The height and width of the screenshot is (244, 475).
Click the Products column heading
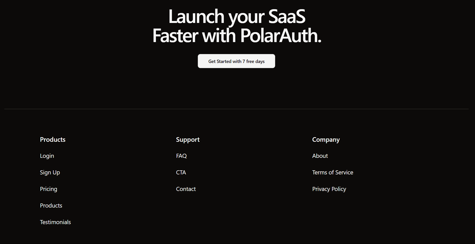click(52, 139)
